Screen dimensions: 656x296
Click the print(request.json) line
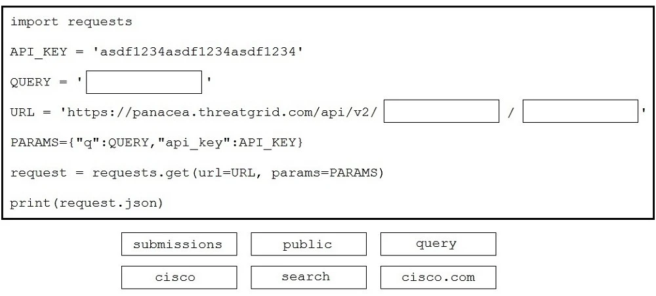point(86,203)
